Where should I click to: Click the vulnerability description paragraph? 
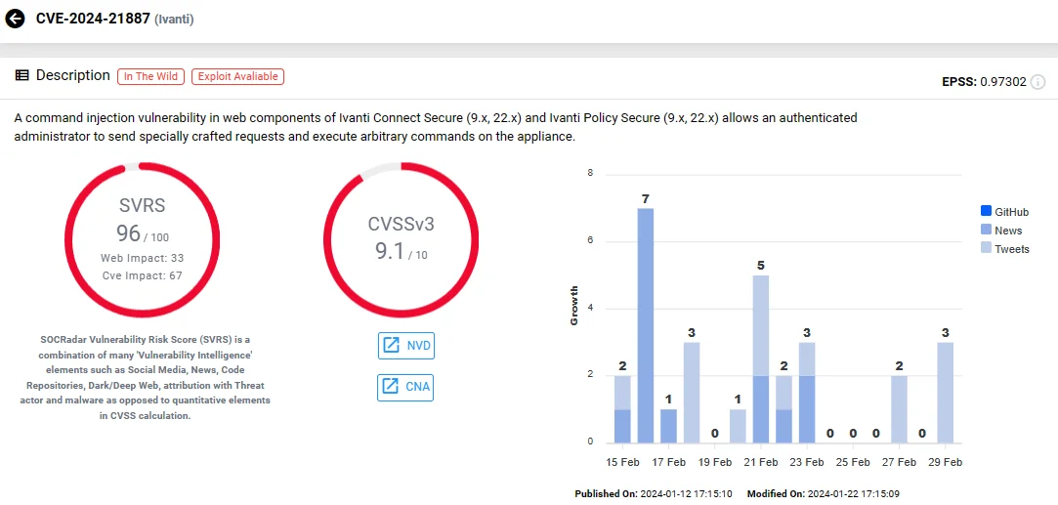[436, 127]
